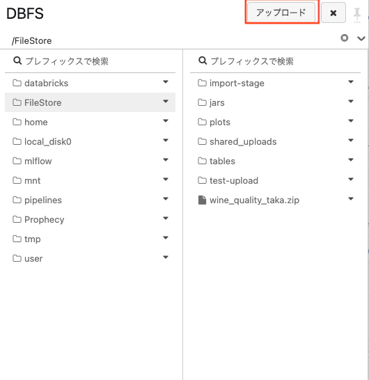Open dropdown arrow for databricks folder

166,82
